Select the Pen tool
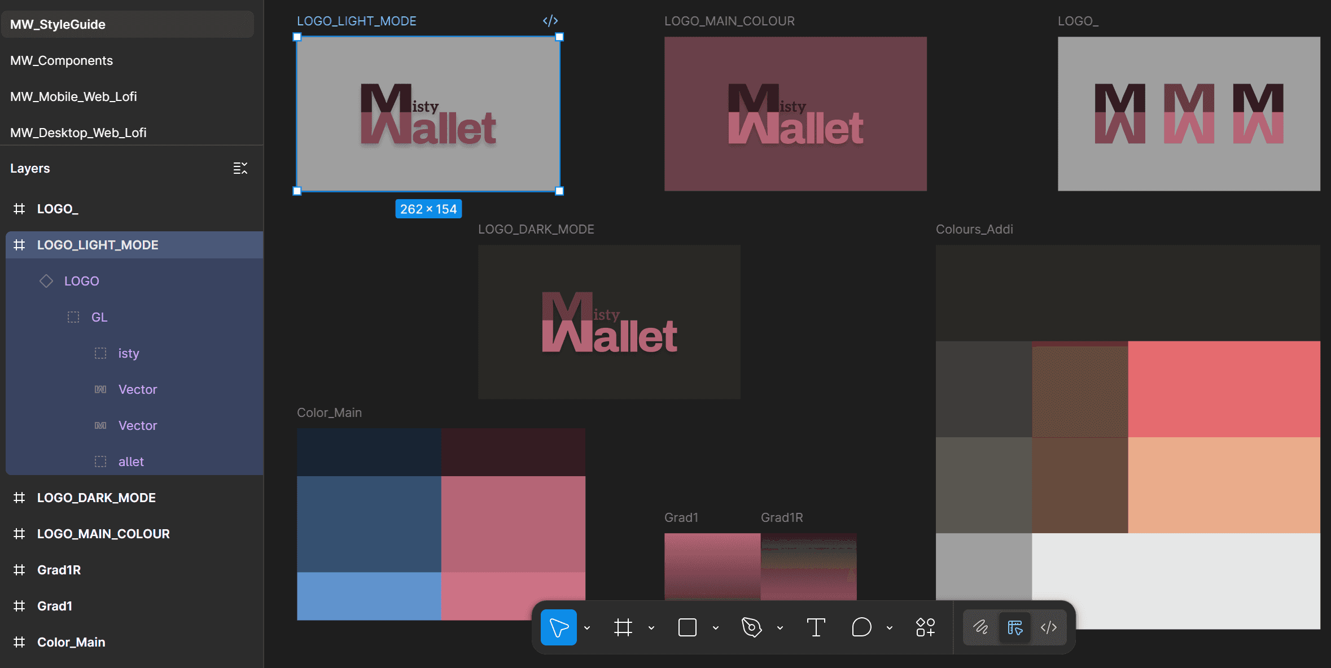 point(751,627)
